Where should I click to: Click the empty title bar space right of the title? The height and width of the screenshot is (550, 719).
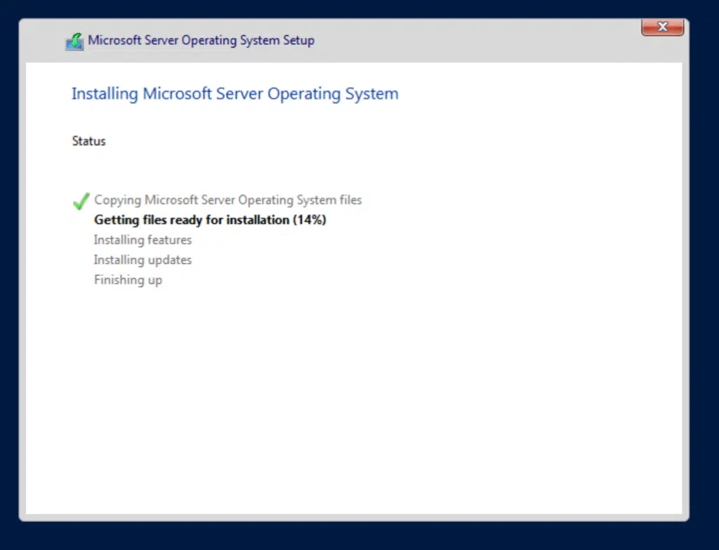pyautogui.click(x=477, y=41)
